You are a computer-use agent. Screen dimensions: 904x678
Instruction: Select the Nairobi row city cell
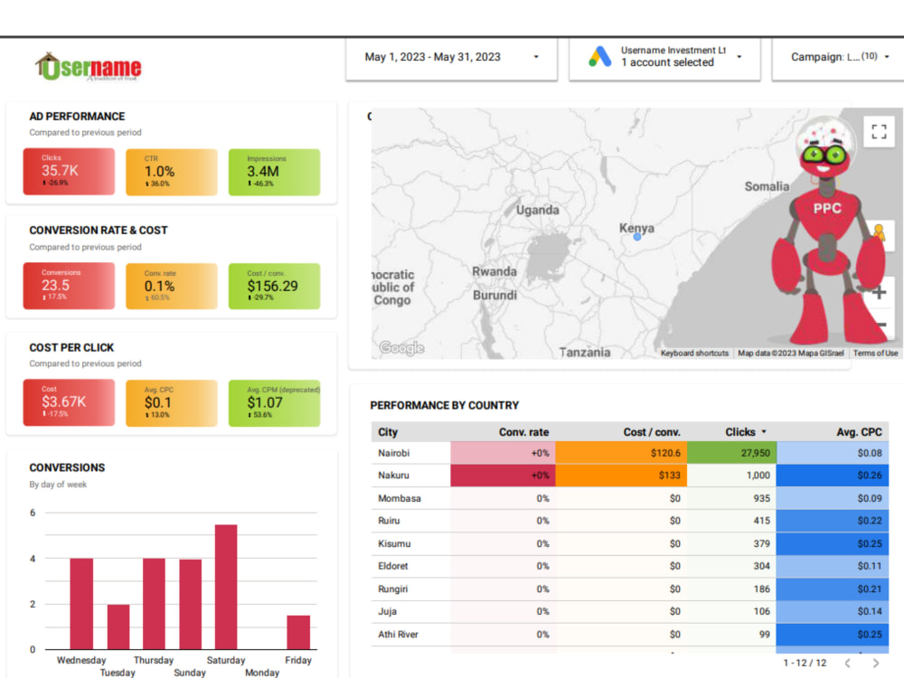[x=411, y=453]
